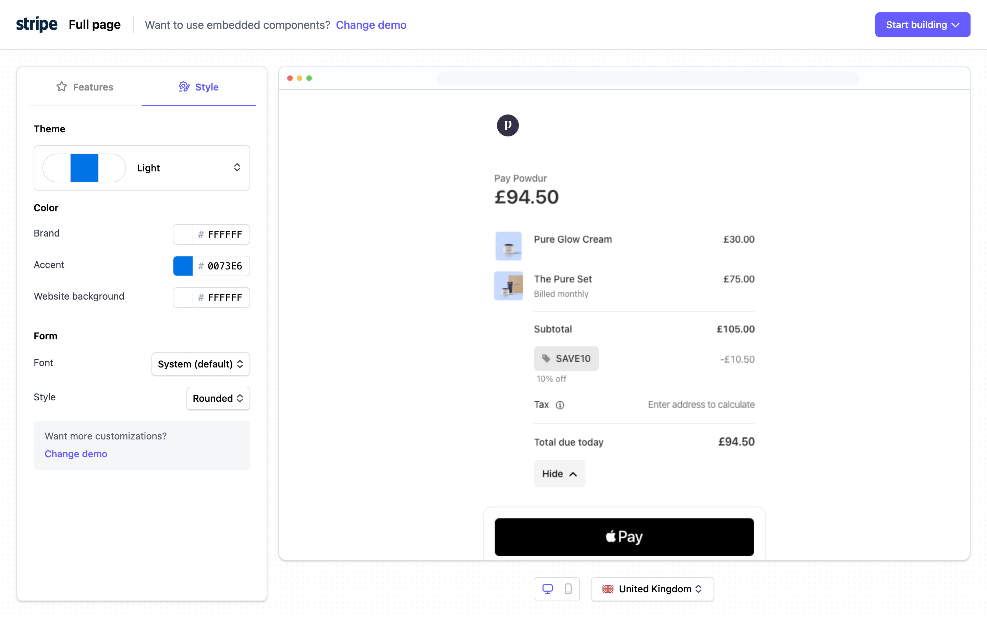Click the Pure Glow Cream thumbnail

point(508,246)
